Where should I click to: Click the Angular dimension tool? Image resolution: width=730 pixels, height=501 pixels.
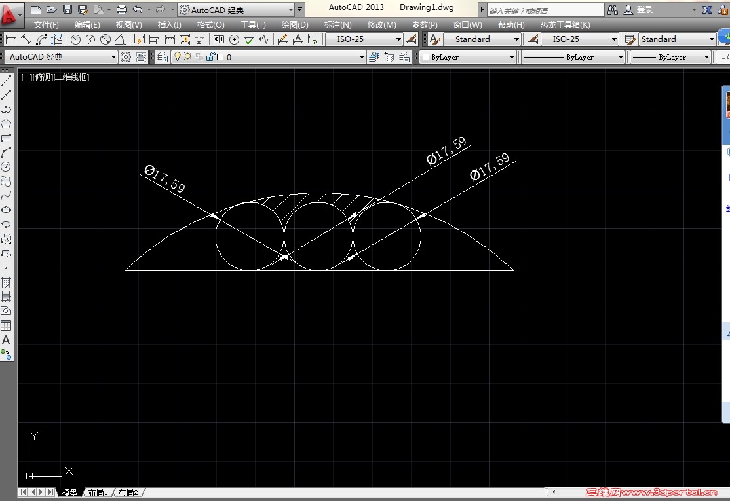click(121, 39)
